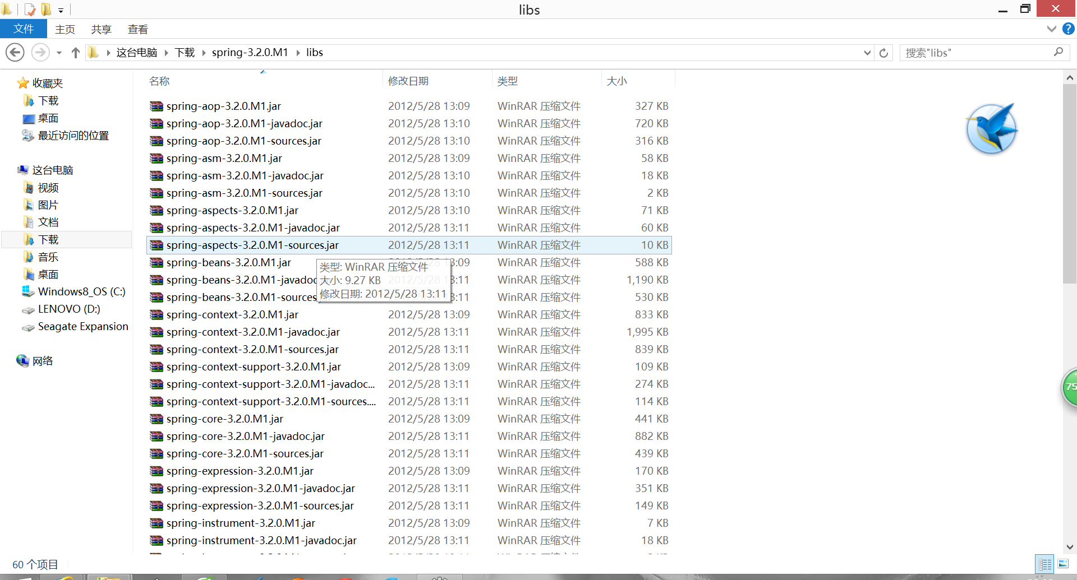The height and width of the screenshot is (580, 1077).
Task: Click the spring-aspects-3.2.0.M1.jar archive icon
Action: click(x=157, y=211)
